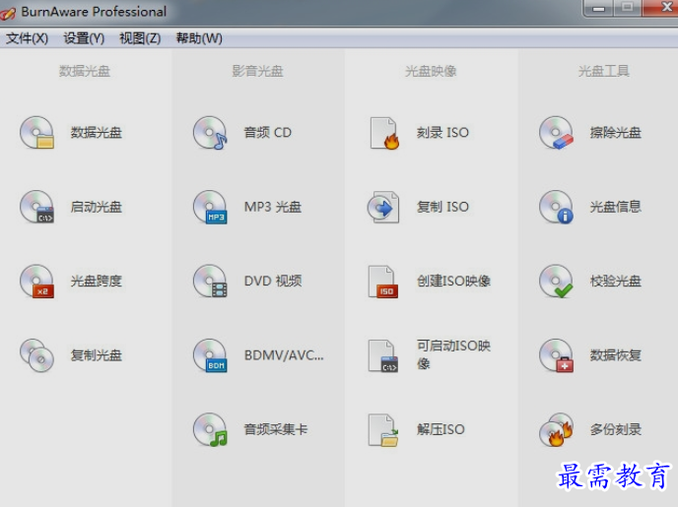Open the 多份刻录 flaming discs icon
This screenshot has height=507, width=678.
click(x=557, y=429)
